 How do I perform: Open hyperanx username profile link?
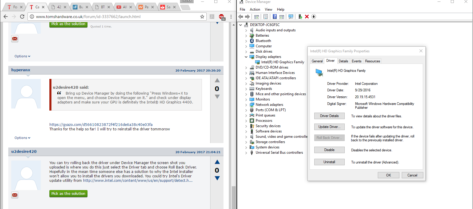(21, 70)
